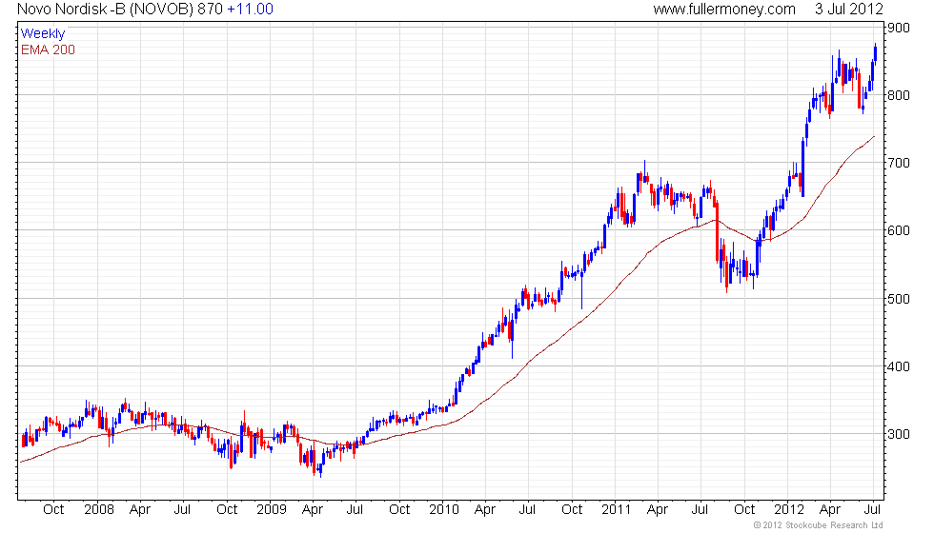Click the date 3 Jul 2012
Viewport: 934px width, 533px height.
tap(848, 10)
